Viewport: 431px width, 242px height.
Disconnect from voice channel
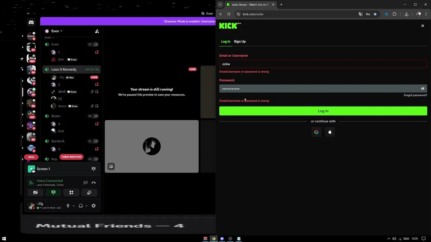[94, 183]
